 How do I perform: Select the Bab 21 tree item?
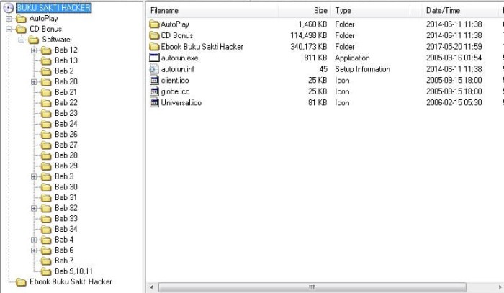click(66, 92)
